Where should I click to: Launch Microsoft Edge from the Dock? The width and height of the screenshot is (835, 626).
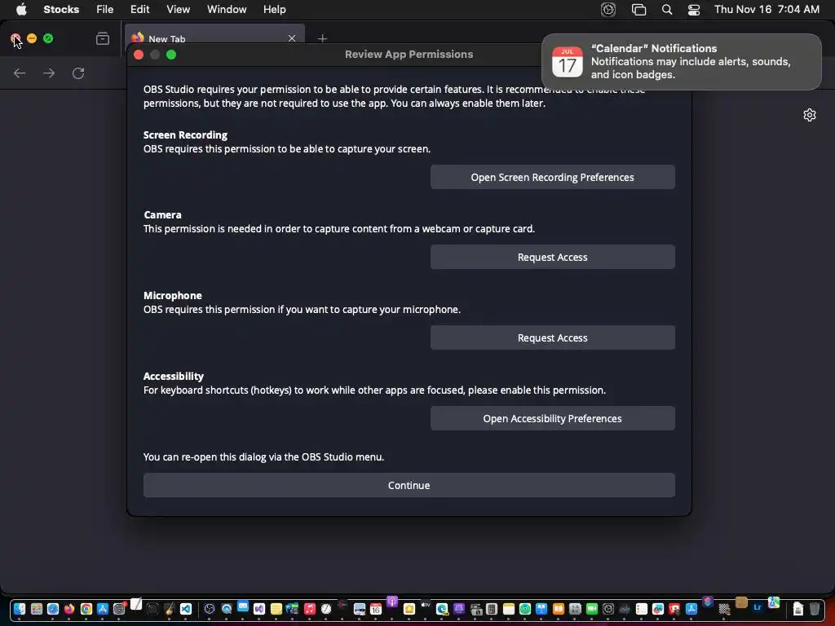(x=441, y=609)
